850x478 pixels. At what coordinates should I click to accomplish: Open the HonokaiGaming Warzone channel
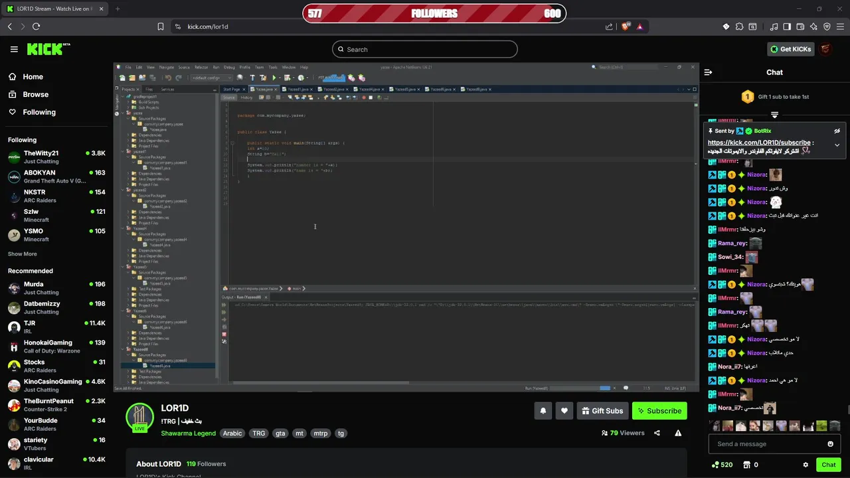click(56, 347)
